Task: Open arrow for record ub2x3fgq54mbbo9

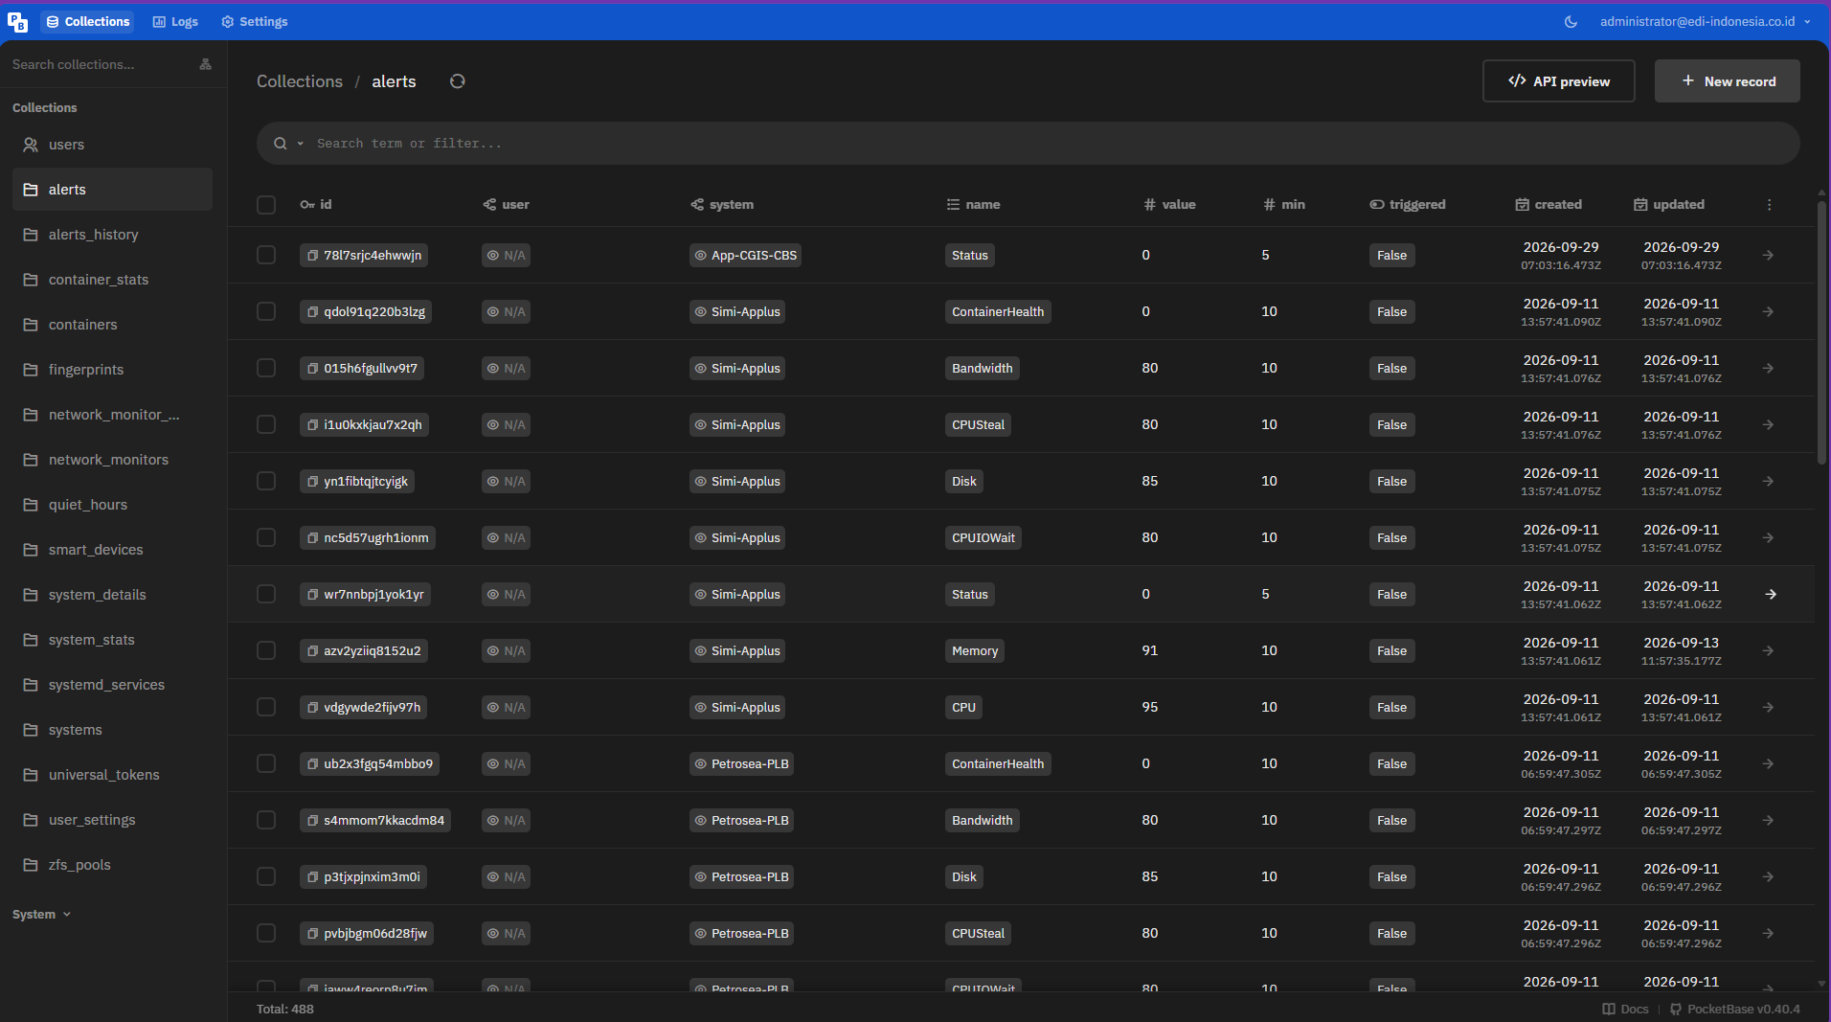Action: [1769, 764]
